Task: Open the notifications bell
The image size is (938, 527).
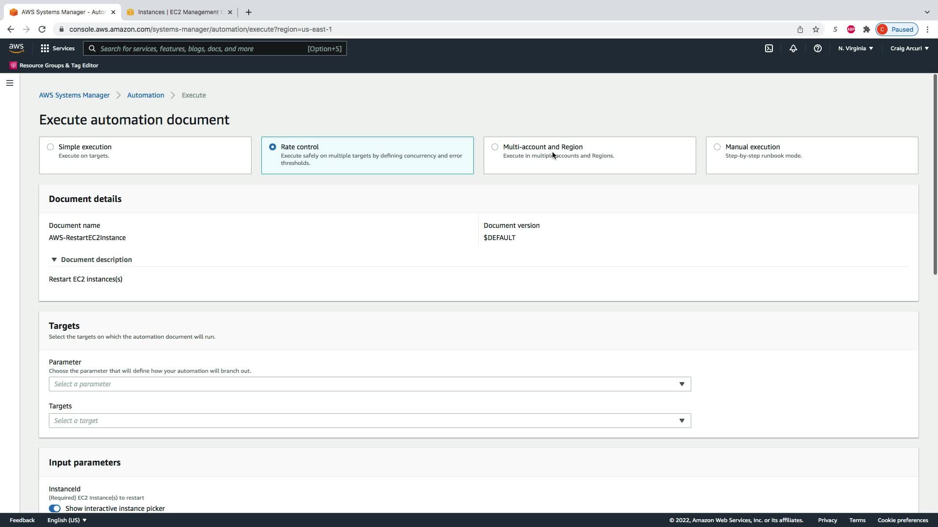Action: (793, 48)
